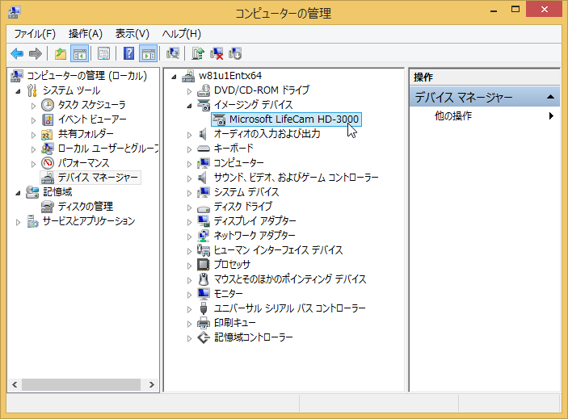Select コンピューター in device list
This screenshot has height=419, width=568.
(x=238, y=163)
